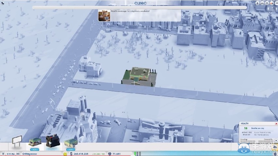Click the fast-forward speed button
Viewport: 278px width, 156px height.
pyautogui.click(x=18, y=154)
